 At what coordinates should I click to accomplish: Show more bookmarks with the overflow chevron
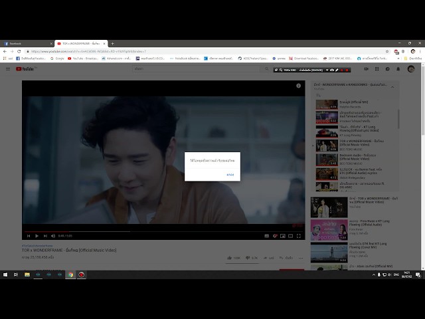(x=398, y=58)
